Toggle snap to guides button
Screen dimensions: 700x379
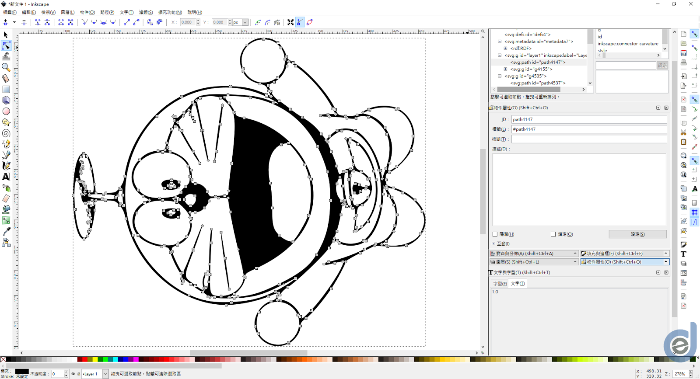(x=694, y=222)
